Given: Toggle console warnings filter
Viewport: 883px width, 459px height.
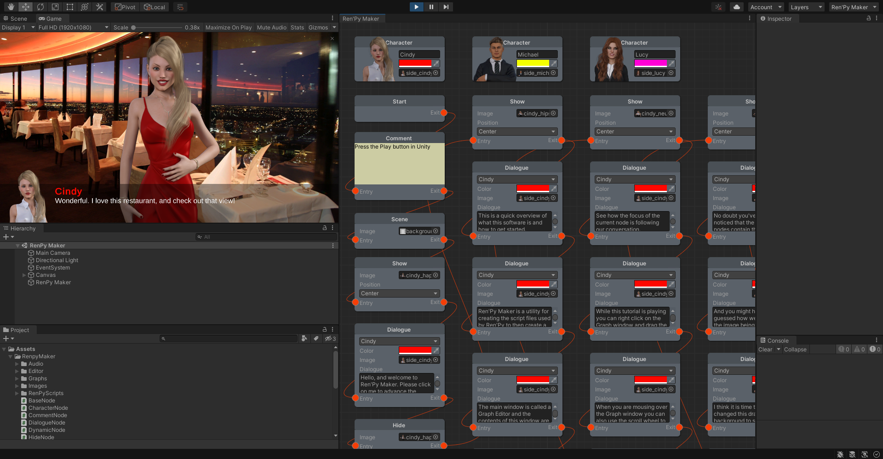Looking at the screenshot, I should (859, 350).
